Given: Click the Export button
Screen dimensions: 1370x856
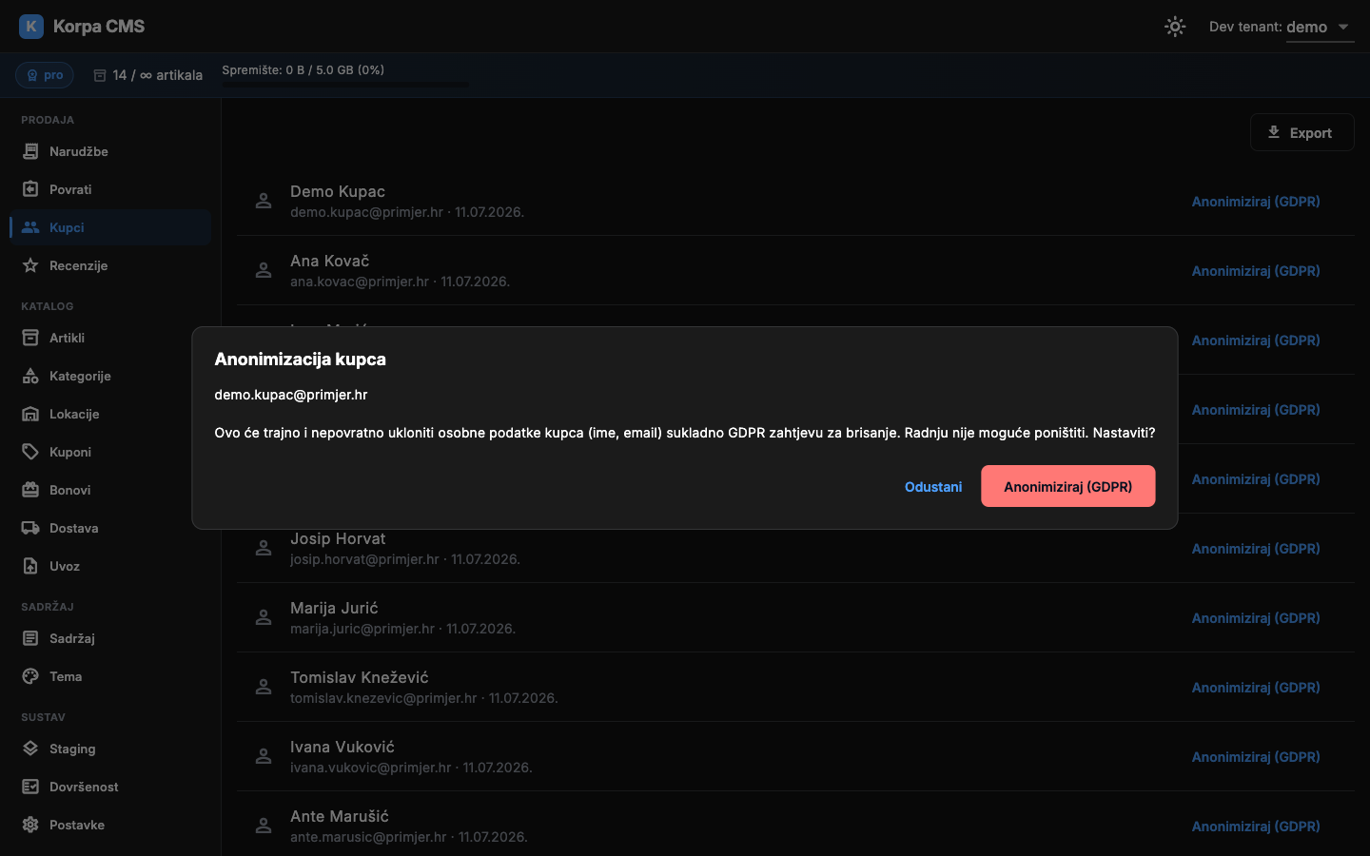Looking at the screenshot, I should click(1301, 133).
